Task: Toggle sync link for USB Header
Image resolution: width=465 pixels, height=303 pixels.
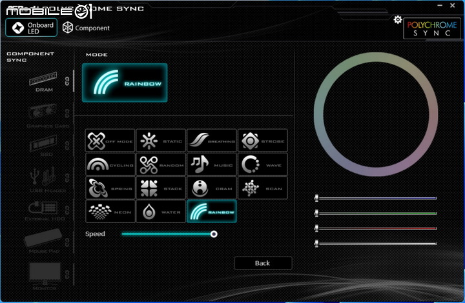Action: 67,177
